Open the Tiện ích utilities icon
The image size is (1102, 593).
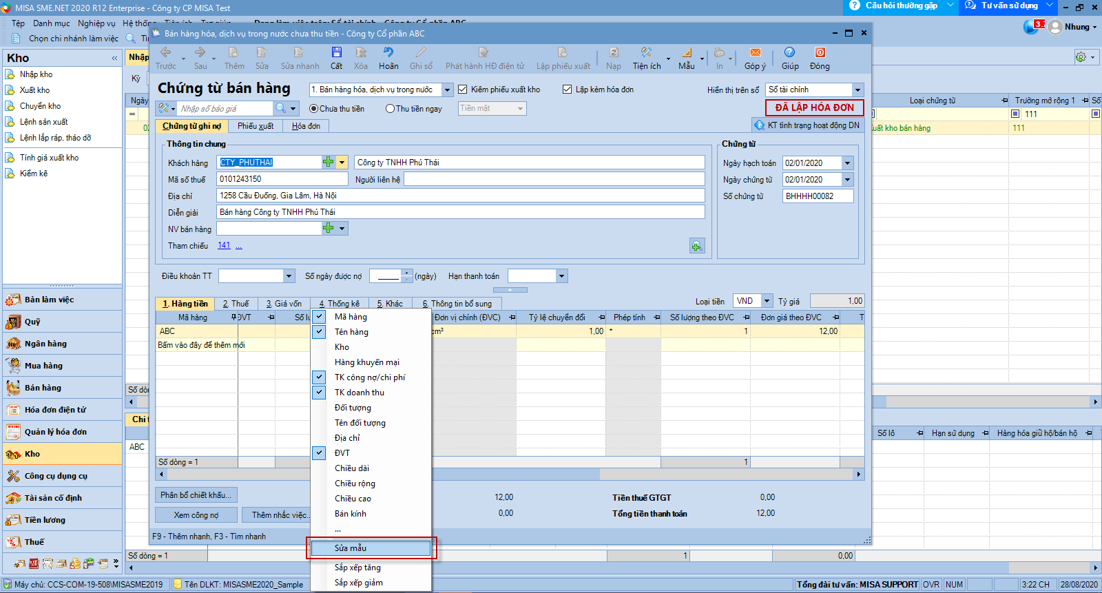pyautogui.click(x=646, y=52)
